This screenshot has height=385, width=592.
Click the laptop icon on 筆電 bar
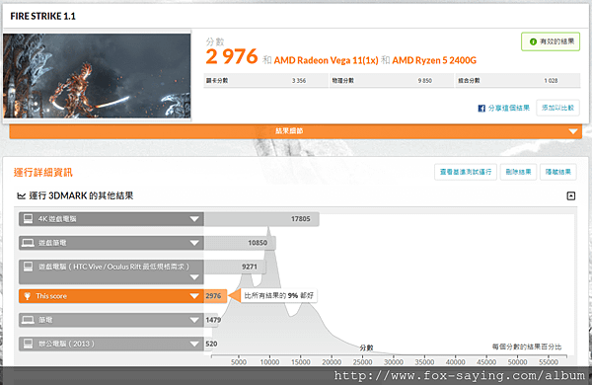28,320
